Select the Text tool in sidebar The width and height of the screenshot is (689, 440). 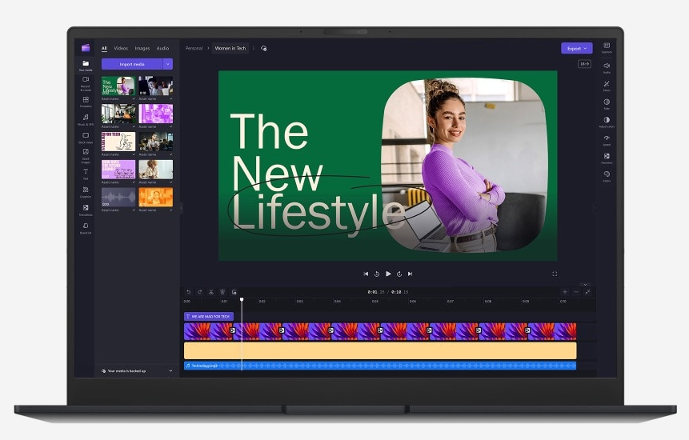click(x=86, y=173)
